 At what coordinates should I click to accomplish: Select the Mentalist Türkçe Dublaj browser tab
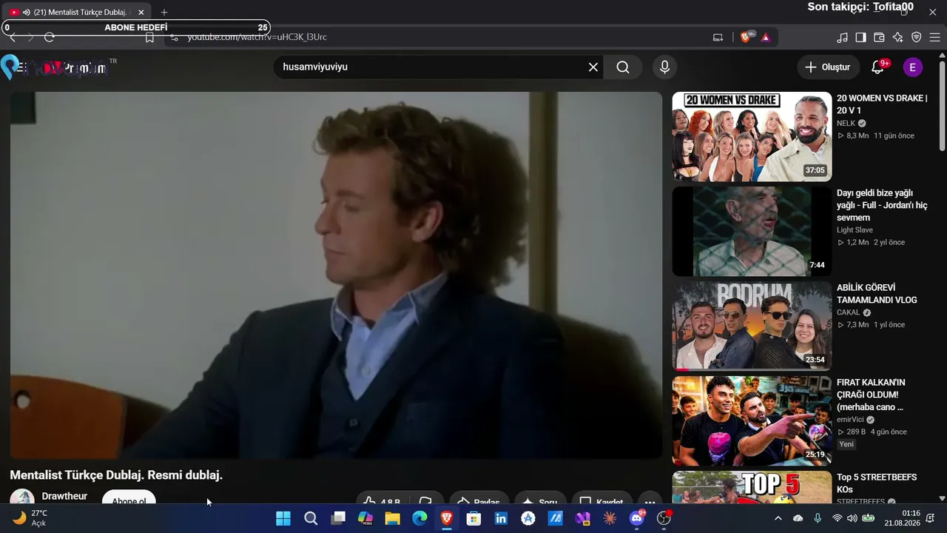77,13
